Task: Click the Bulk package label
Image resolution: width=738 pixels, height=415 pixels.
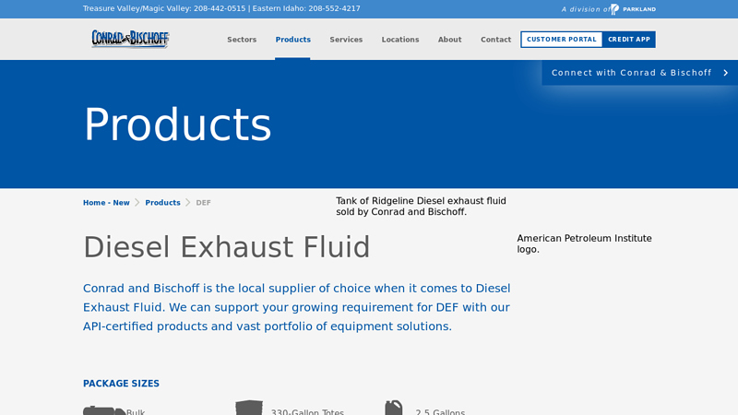Action: [x=136, y=411]
